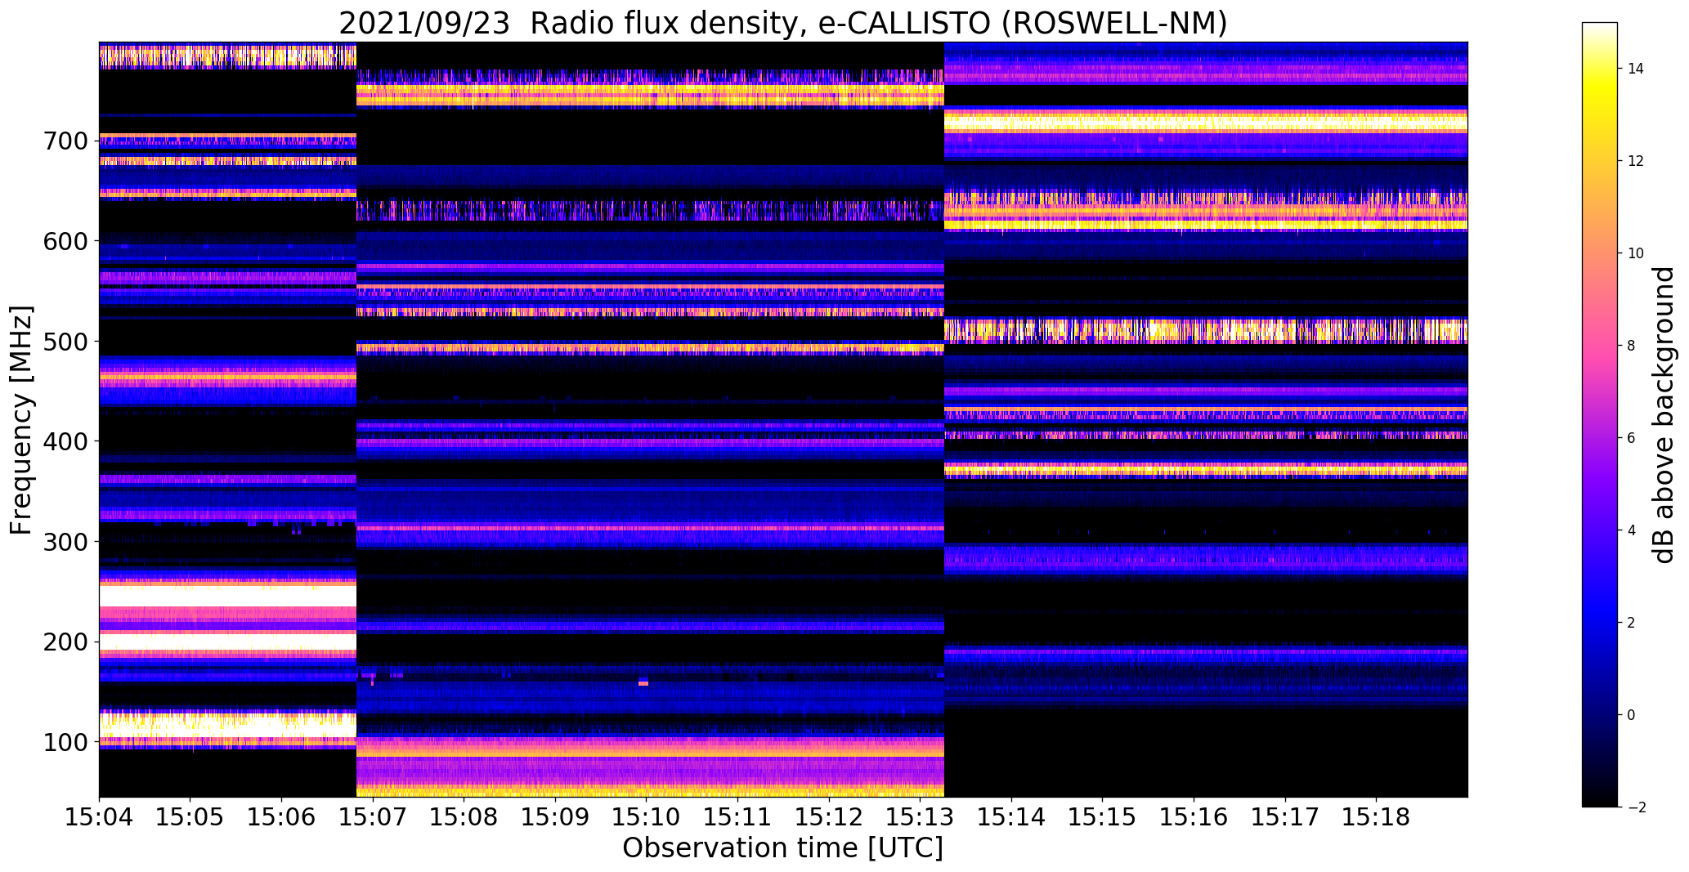Click the 100 MHz frequency tick label
Image resolution: width=1689 pixels, height=872 pixels.
click(67, 742)
